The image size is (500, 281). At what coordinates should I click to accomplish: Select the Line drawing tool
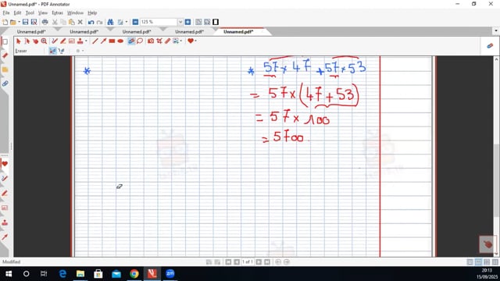tap(95, 41)
